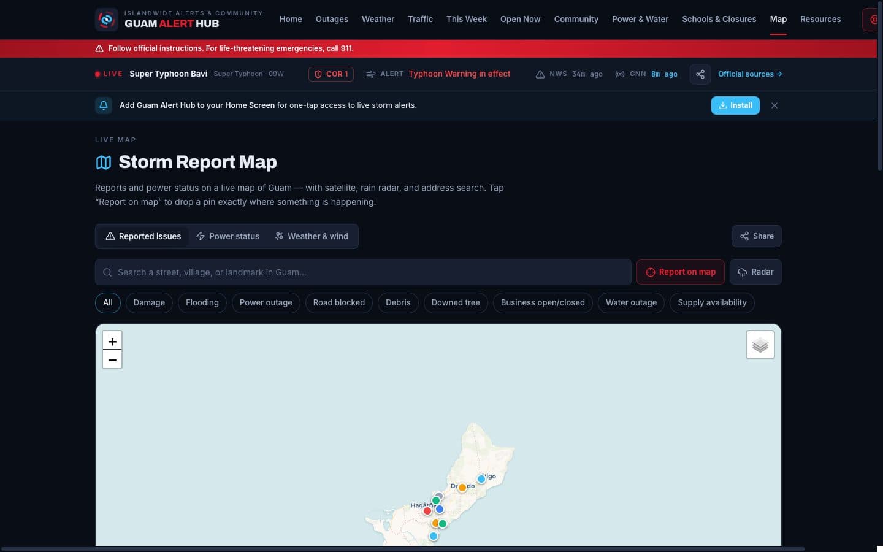Click the red map marker near Hagåtña
The image size is (883, 552).
427,511
